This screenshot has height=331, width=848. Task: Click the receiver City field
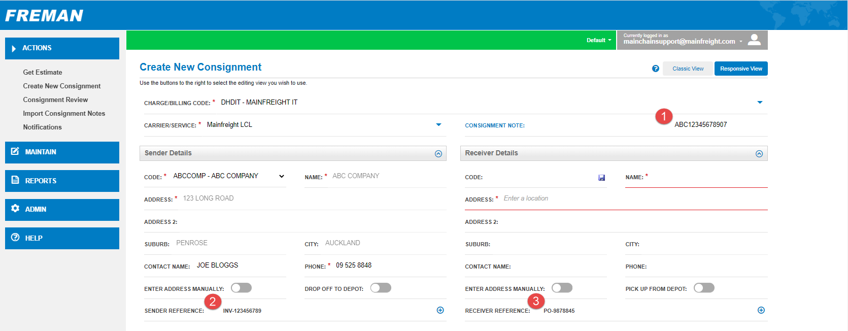[x=704, y=244]
